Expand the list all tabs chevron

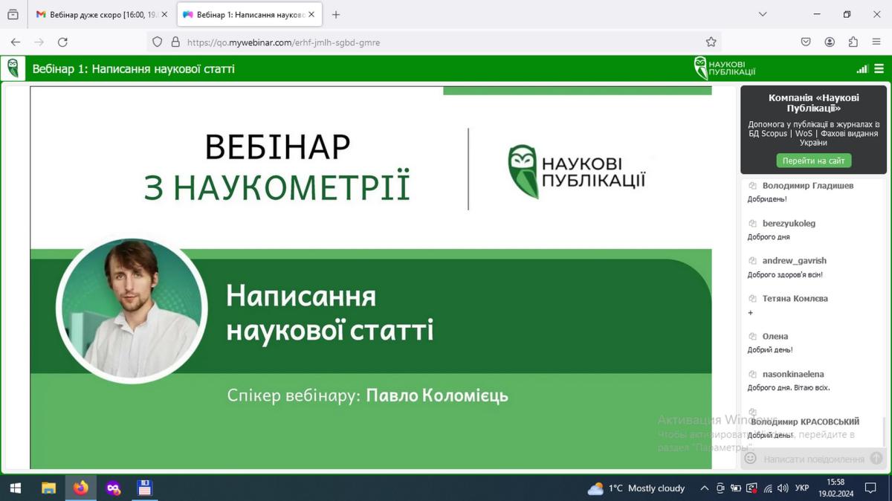[763, 14]
